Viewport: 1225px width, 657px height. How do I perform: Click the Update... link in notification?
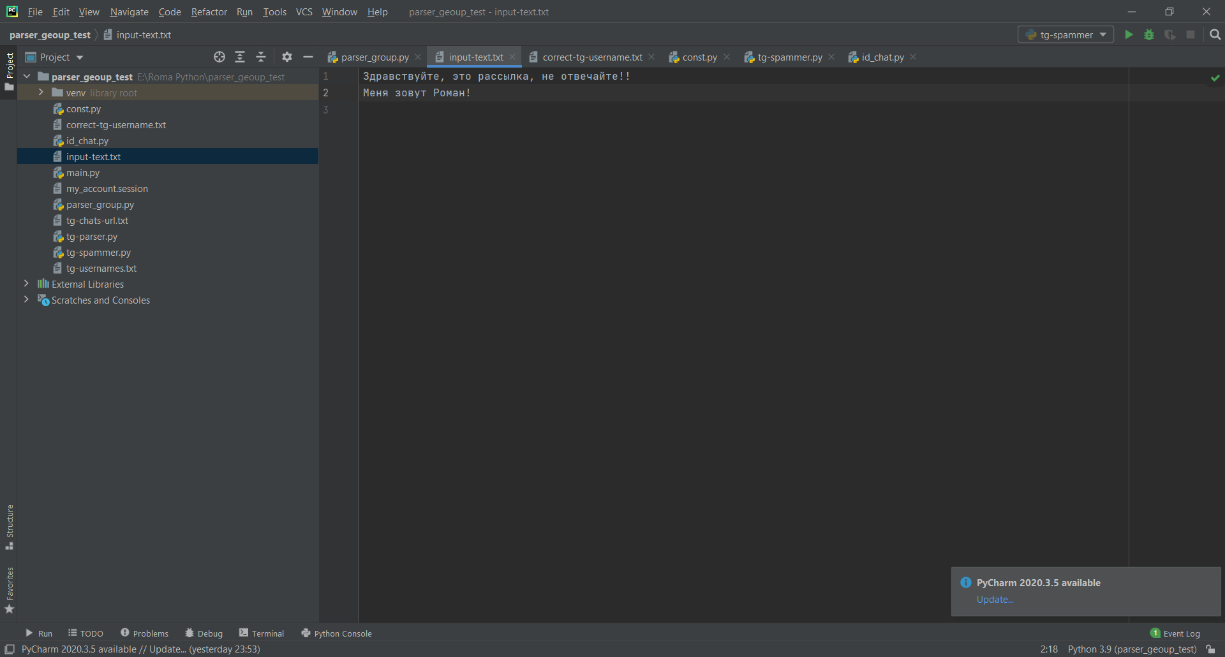(995, 600)
